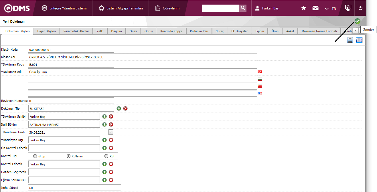The height and width of the screenshot is (192, 377).
Task: Select the Rol radio button
Action: click(x=106, y=156)
